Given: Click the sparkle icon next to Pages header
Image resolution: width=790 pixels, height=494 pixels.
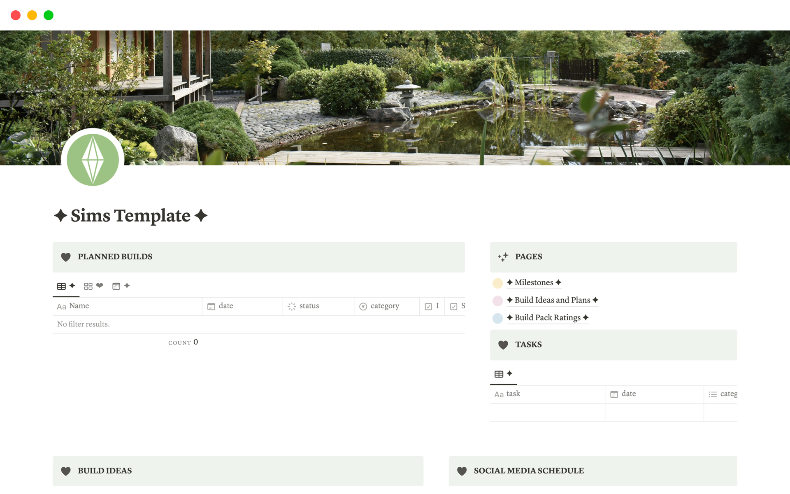Looking at the screenshot, I should tap(503, 257).
